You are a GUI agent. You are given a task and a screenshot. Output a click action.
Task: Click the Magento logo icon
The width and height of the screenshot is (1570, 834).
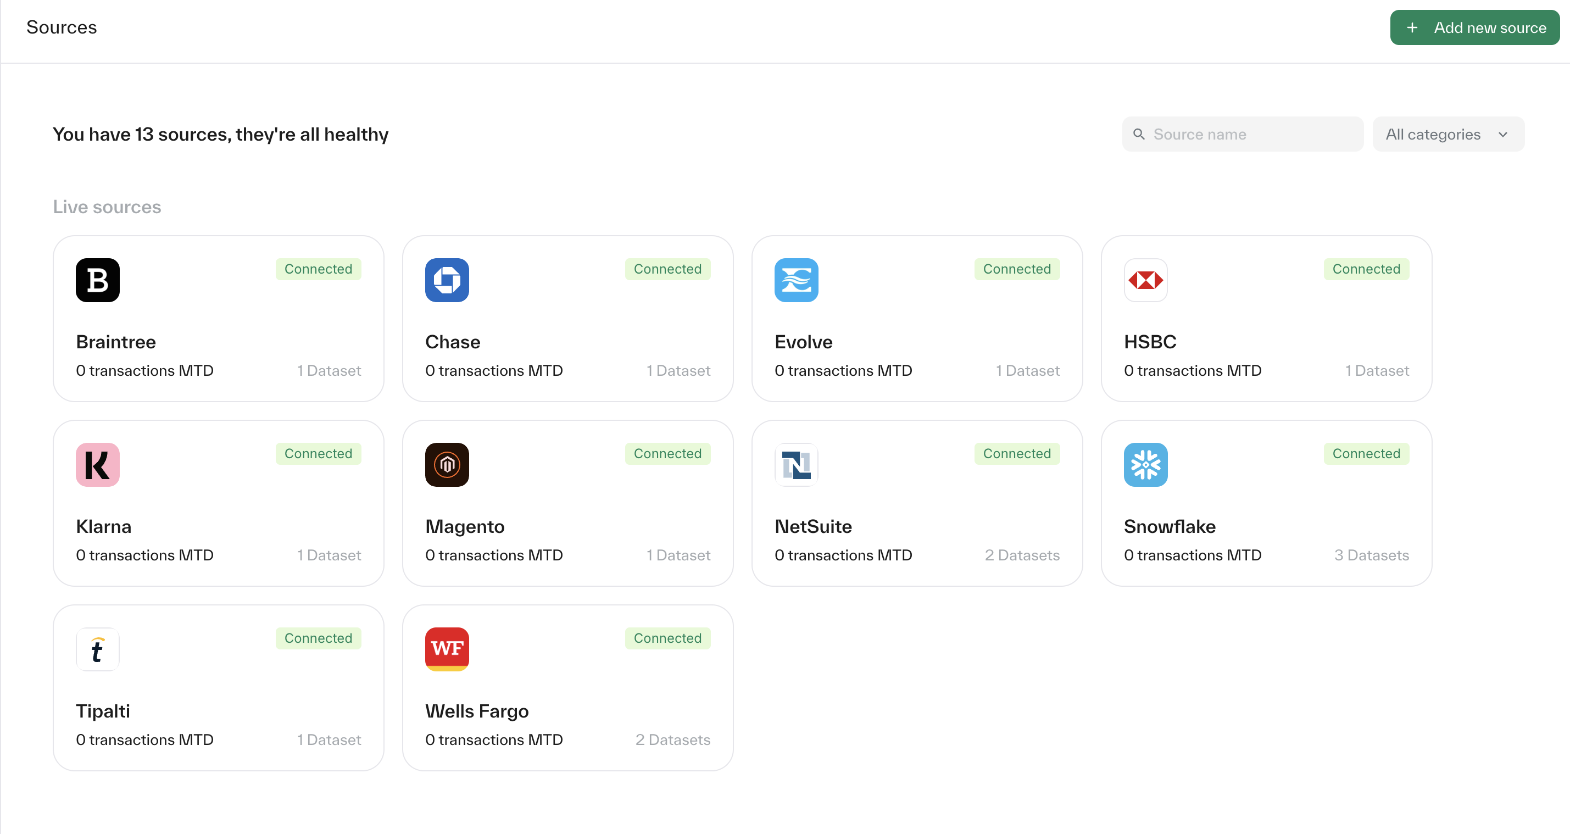click(x=447, y=465)
